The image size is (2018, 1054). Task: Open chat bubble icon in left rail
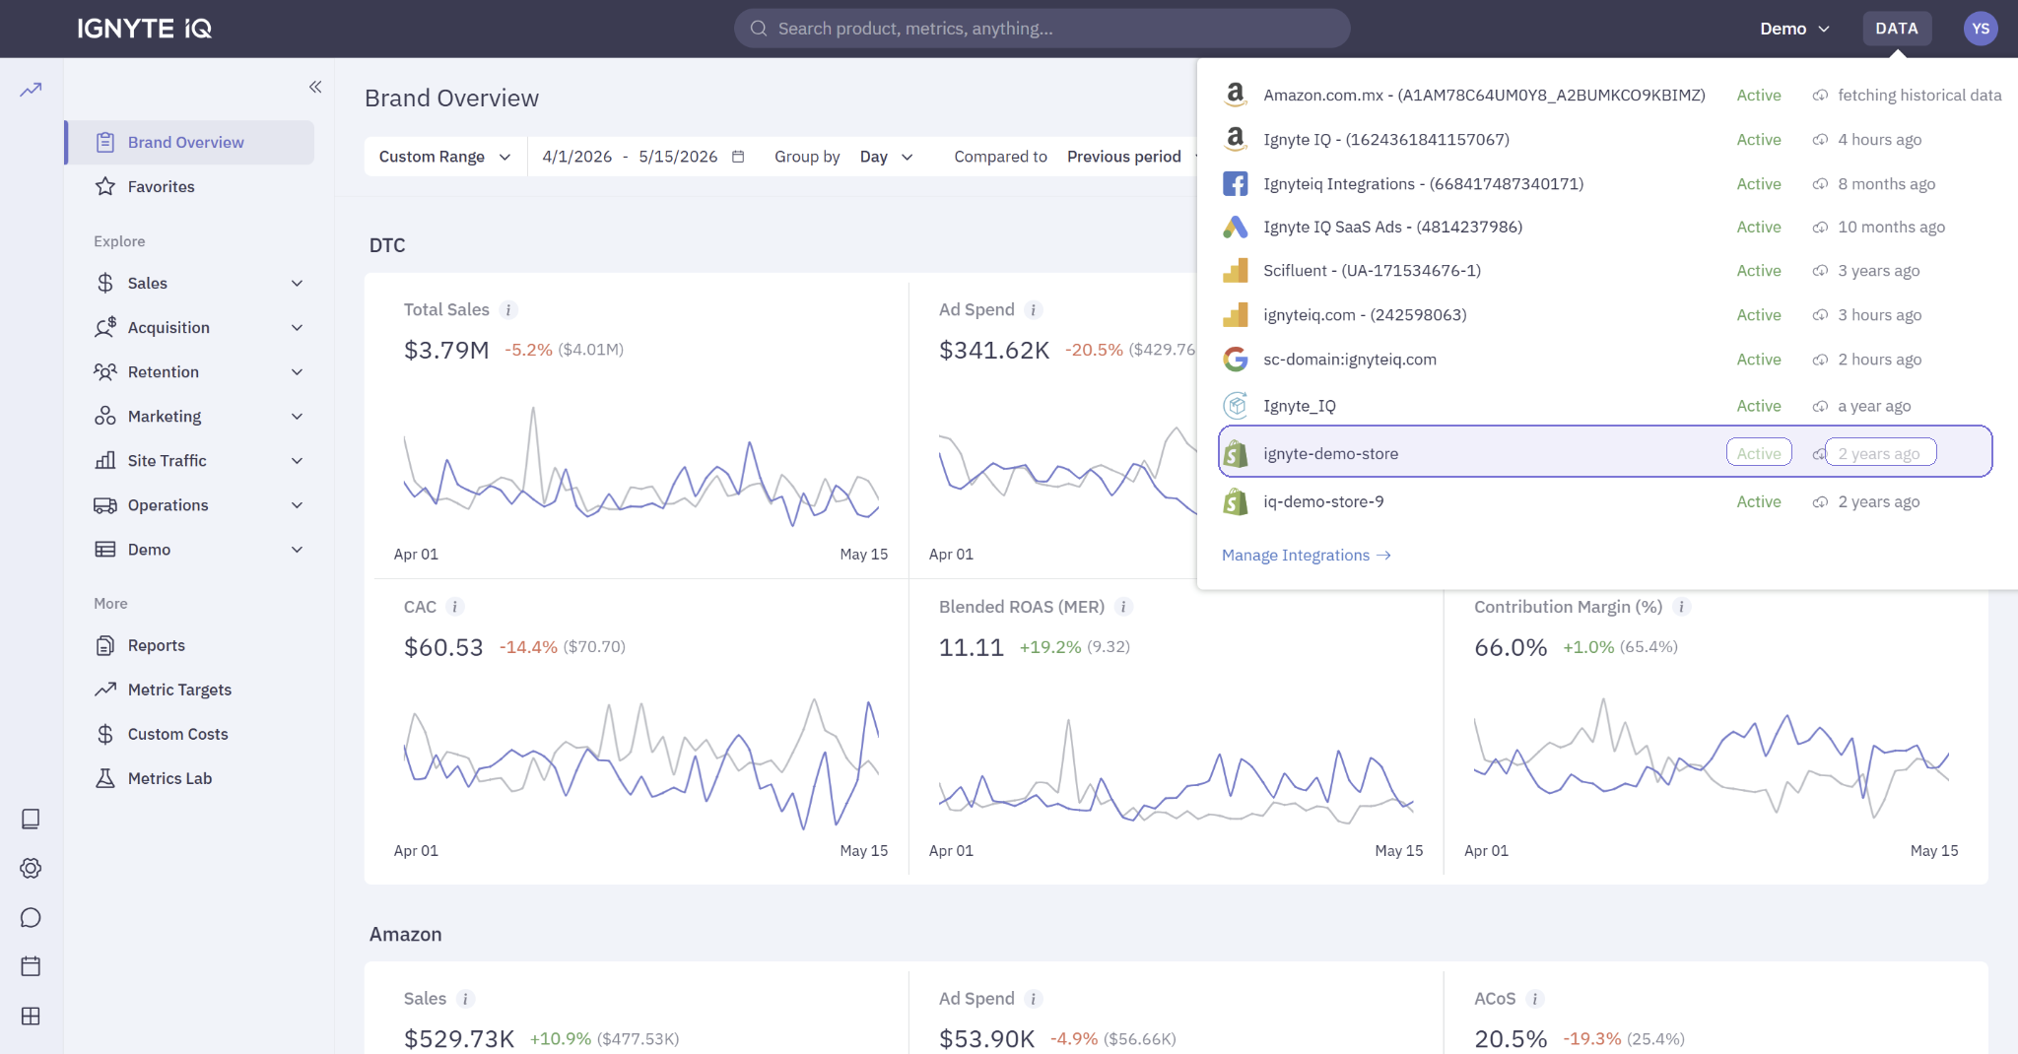tap(31, 917)
